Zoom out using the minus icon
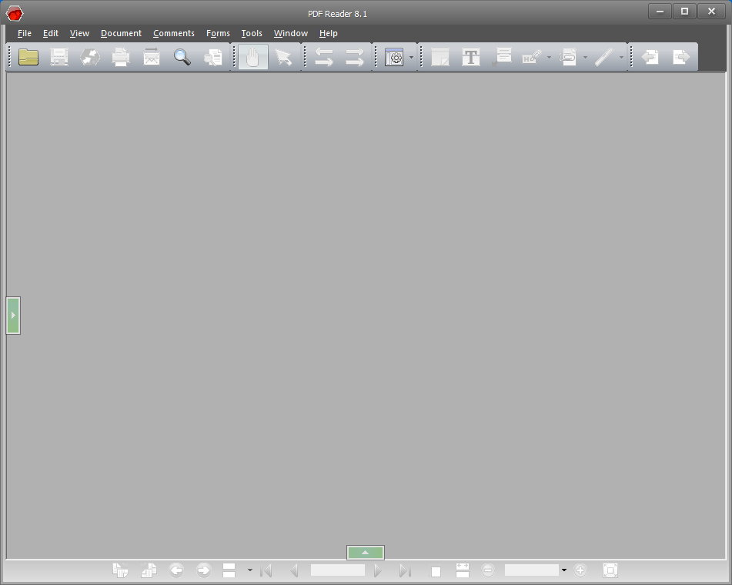 click(x=488, y=570)
